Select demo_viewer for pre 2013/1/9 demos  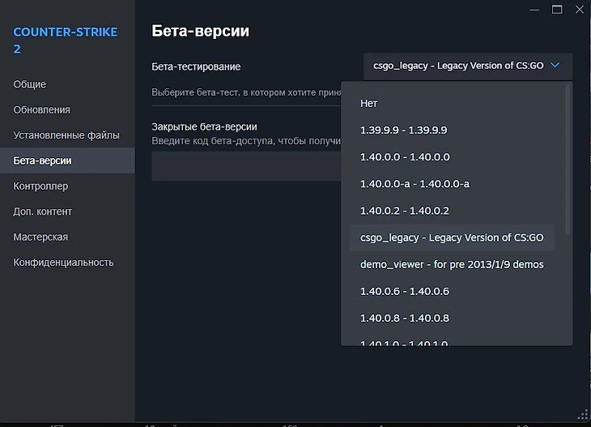[x=452, y=264]
